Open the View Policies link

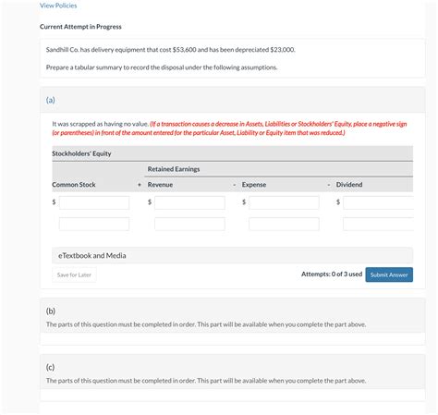click(x=58, y=6)
